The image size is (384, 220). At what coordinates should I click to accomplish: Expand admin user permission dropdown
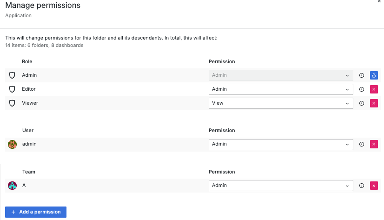coord(280,145)
